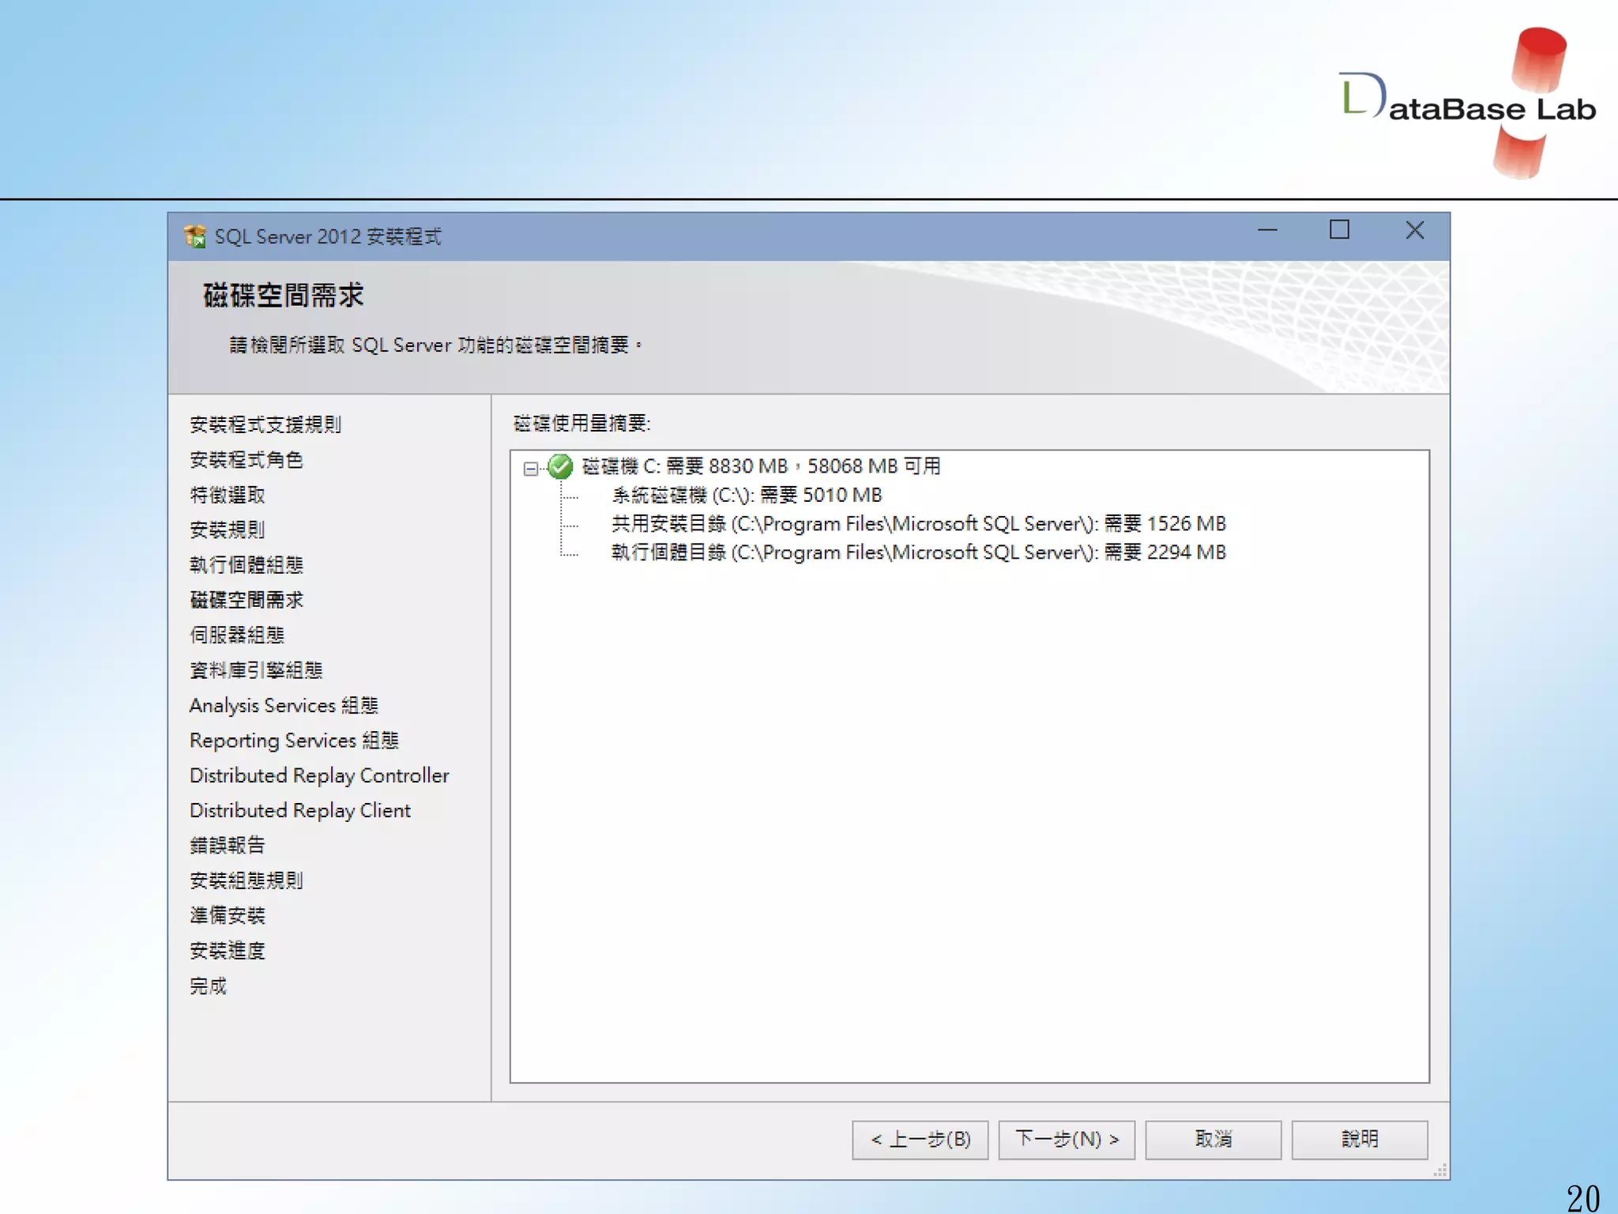Viewport: 1618px width, 1214px height.
Task: Maximize the SQL Server setup window
Action: click(x=1339, y=230)
